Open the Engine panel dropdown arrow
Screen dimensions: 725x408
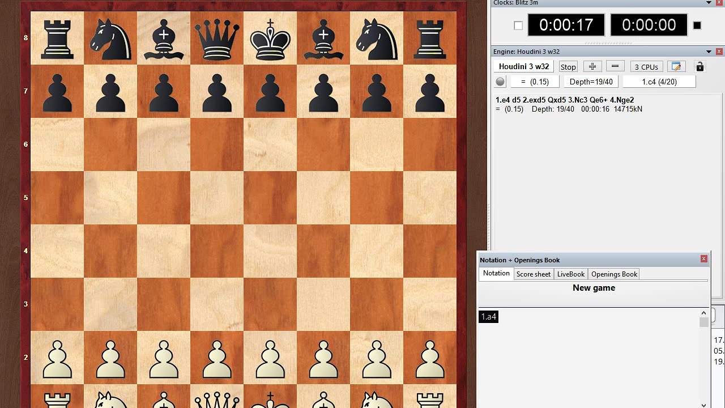pos(709,52)
